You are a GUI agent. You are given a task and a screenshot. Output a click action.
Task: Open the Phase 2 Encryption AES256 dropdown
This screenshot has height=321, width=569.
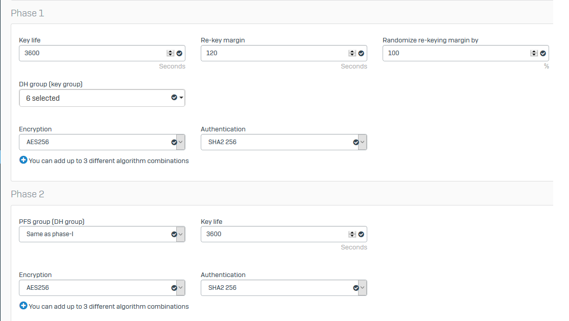coord(102,288)
